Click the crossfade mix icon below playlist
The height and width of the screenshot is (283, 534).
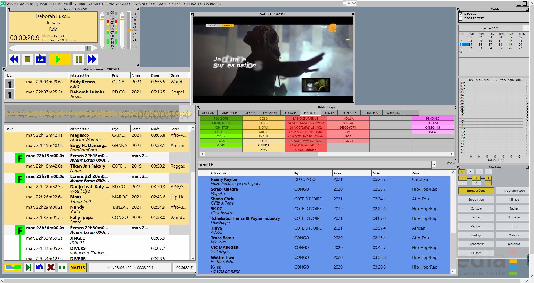[13, 267]
